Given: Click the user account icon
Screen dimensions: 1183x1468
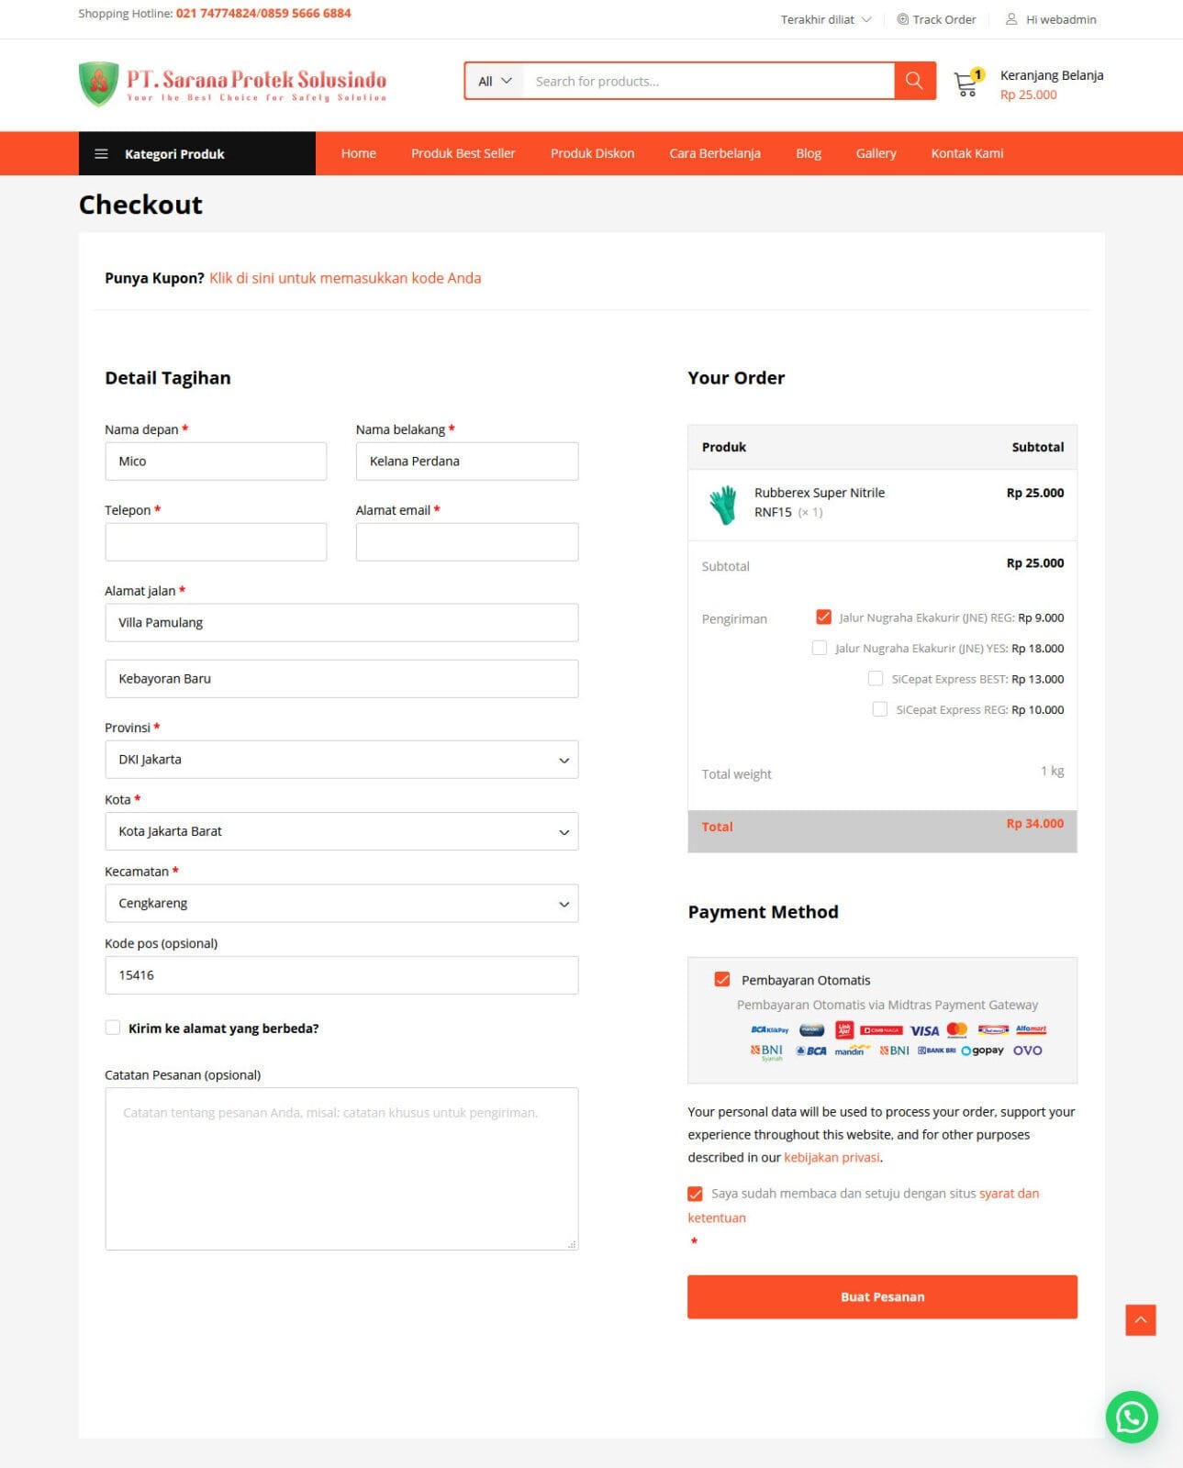Looking at the screenshot, I should pos(1011,19).
